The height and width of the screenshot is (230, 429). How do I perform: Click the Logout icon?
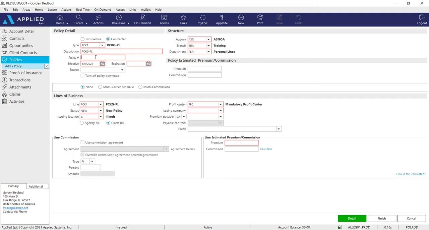pos(422,17)
